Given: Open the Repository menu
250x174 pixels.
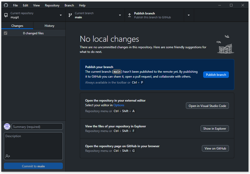Looking at the screenshot, I should pyautogui.click(x=52, y=5).
